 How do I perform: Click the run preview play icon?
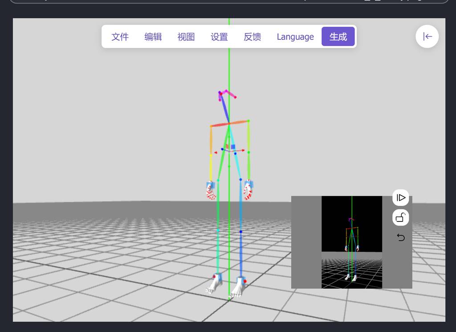(400, 197)
